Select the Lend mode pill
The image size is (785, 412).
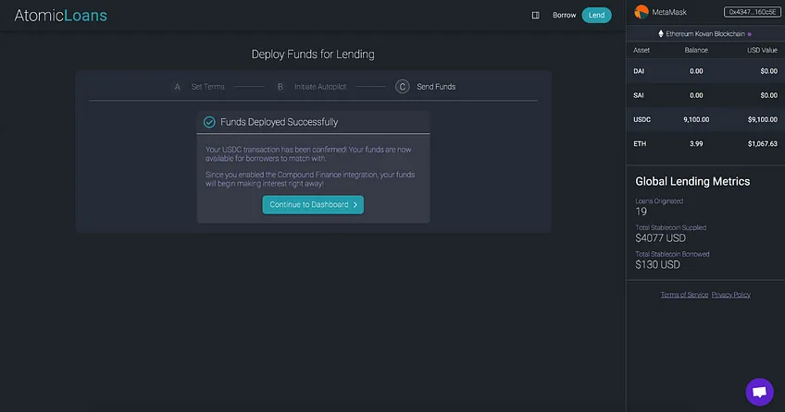(x=596, y=16)
